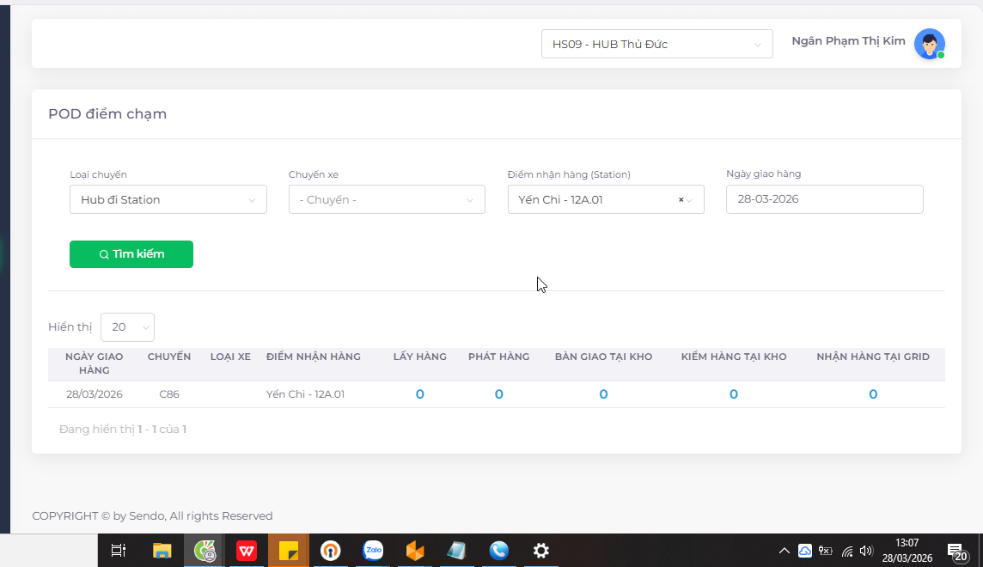This screenshot has width=983, height=567.
Task: Click the Lấy hàng count 0 link
Action: (420, 394)
